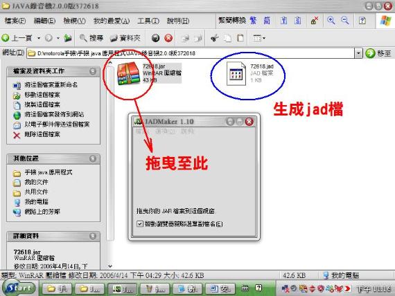Image resolution: width=395 pixels, height=296 pixels.
Task: Open the 編輯(E) menu
Action: pyautogui.click(x=44, y=21)
